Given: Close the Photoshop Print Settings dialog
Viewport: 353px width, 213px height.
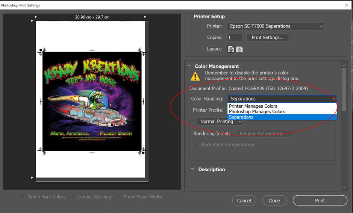Looking at the screenshot, I should point(347,5).
